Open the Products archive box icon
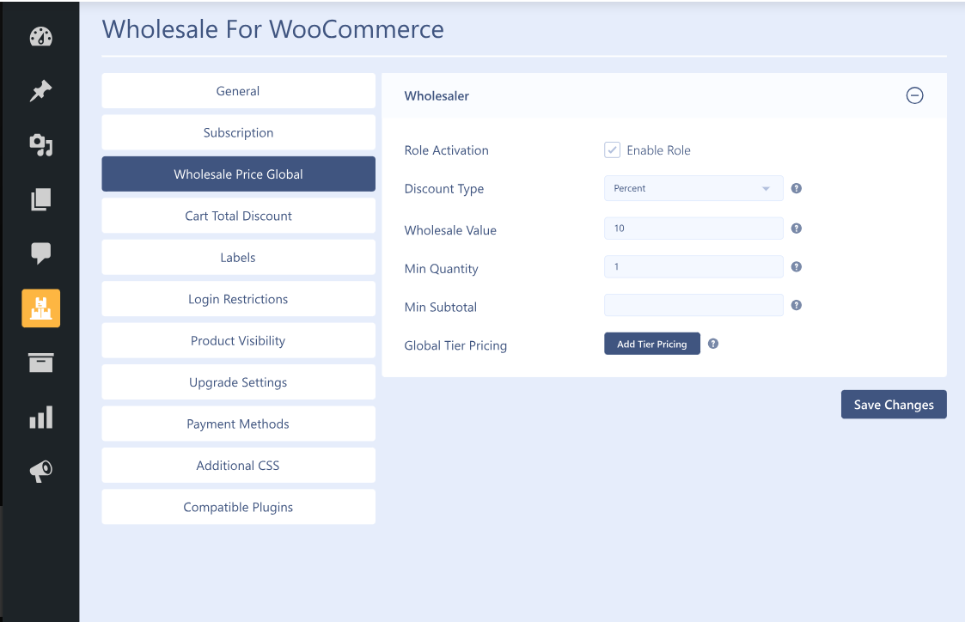This screenshot has height=622, width=965. (x=40, y=363)
